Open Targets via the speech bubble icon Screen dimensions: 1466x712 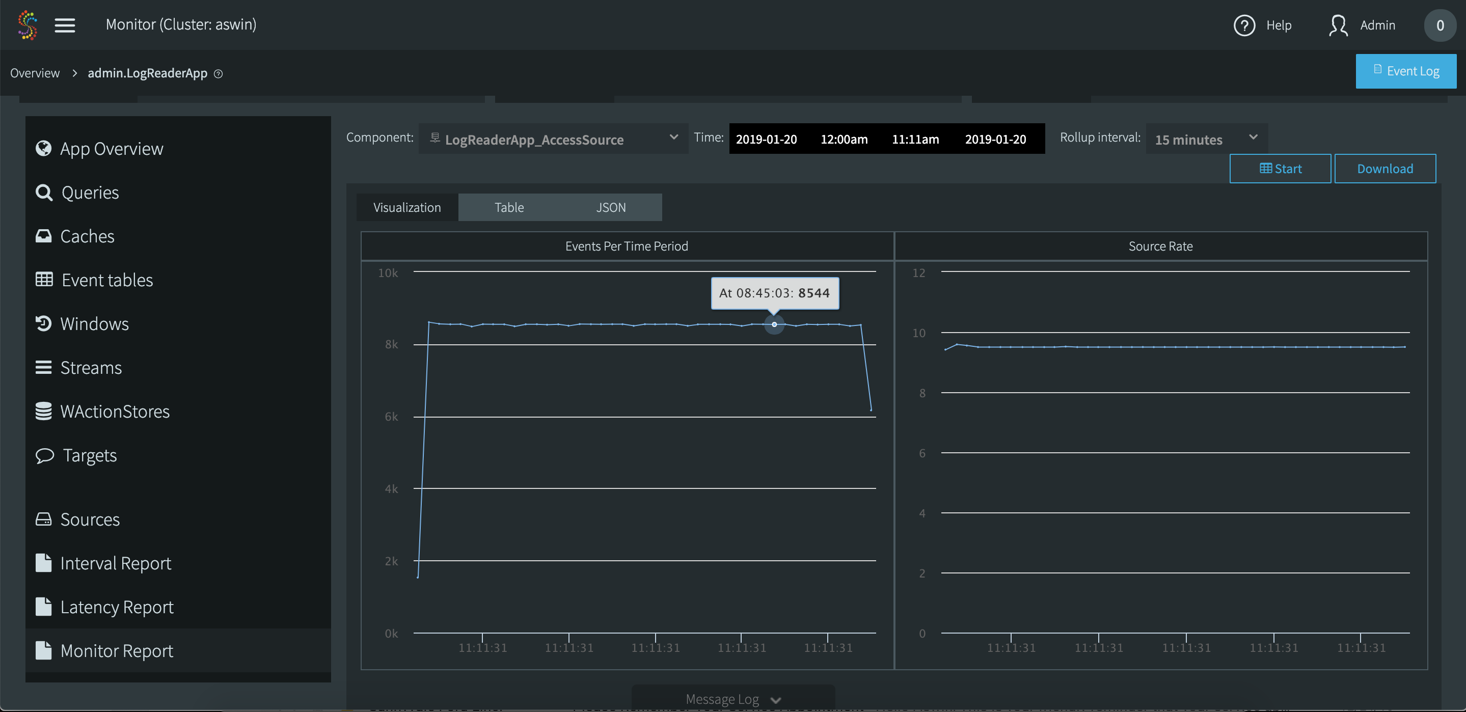(44, 455)
